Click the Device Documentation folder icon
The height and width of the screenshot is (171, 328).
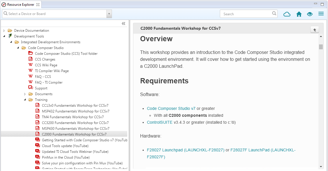(10, 31)
